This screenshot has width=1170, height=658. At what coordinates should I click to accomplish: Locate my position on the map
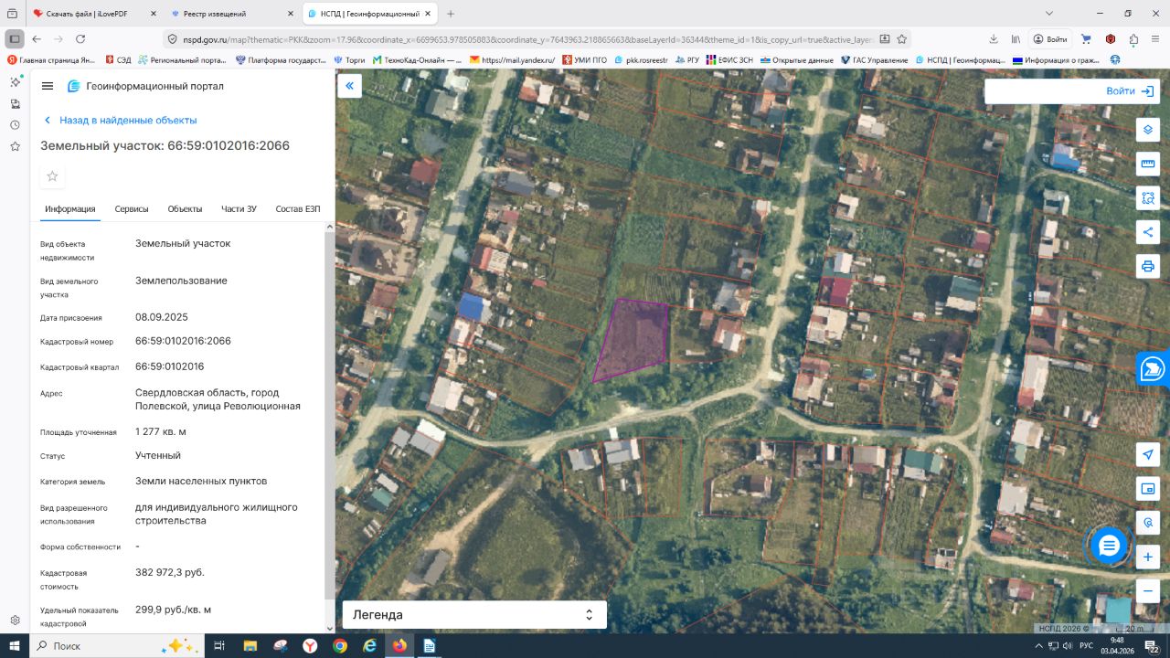pos(1148,455)
